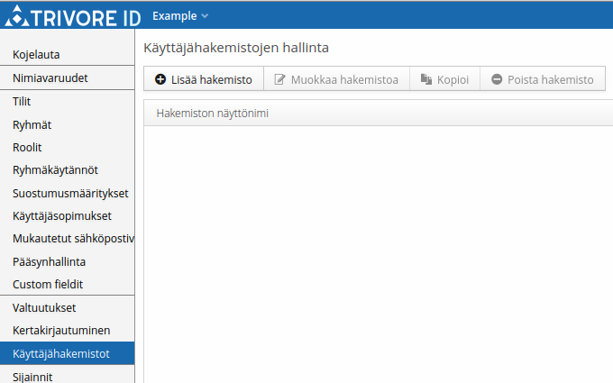Go to Nimiavaruudet in the sidebar
613x383 pixels.
coord(50,78)
